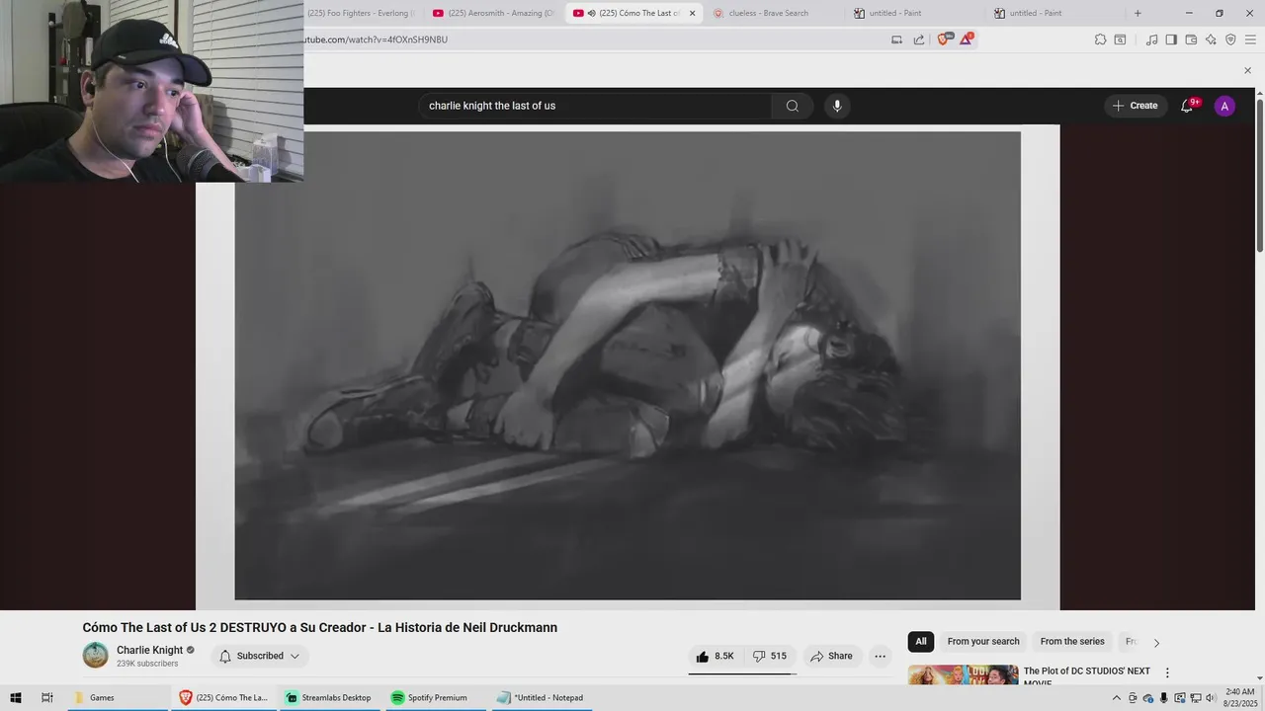
Task: Select the All filter chip
Action: point(921,642)
